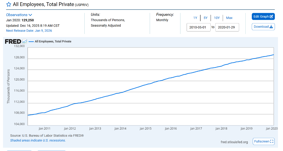This screenshot has height=151, width=283.
Task: Open the fred.stlouisfed.org link
Action: pos(234,142)
